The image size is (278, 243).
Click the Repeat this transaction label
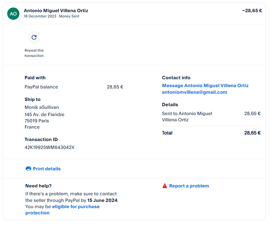[34, 53]
